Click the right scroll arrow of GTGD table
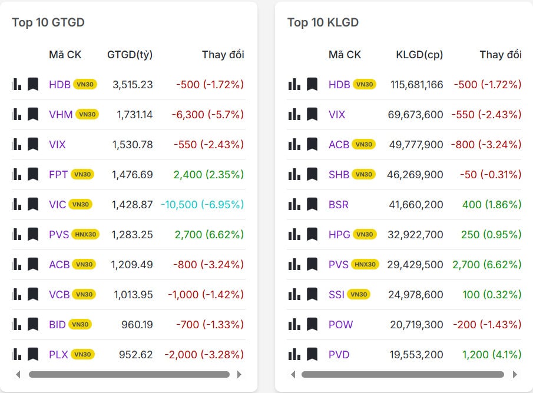Image resolution: width=533 pixels, height=393 pixels. (240, 374)
